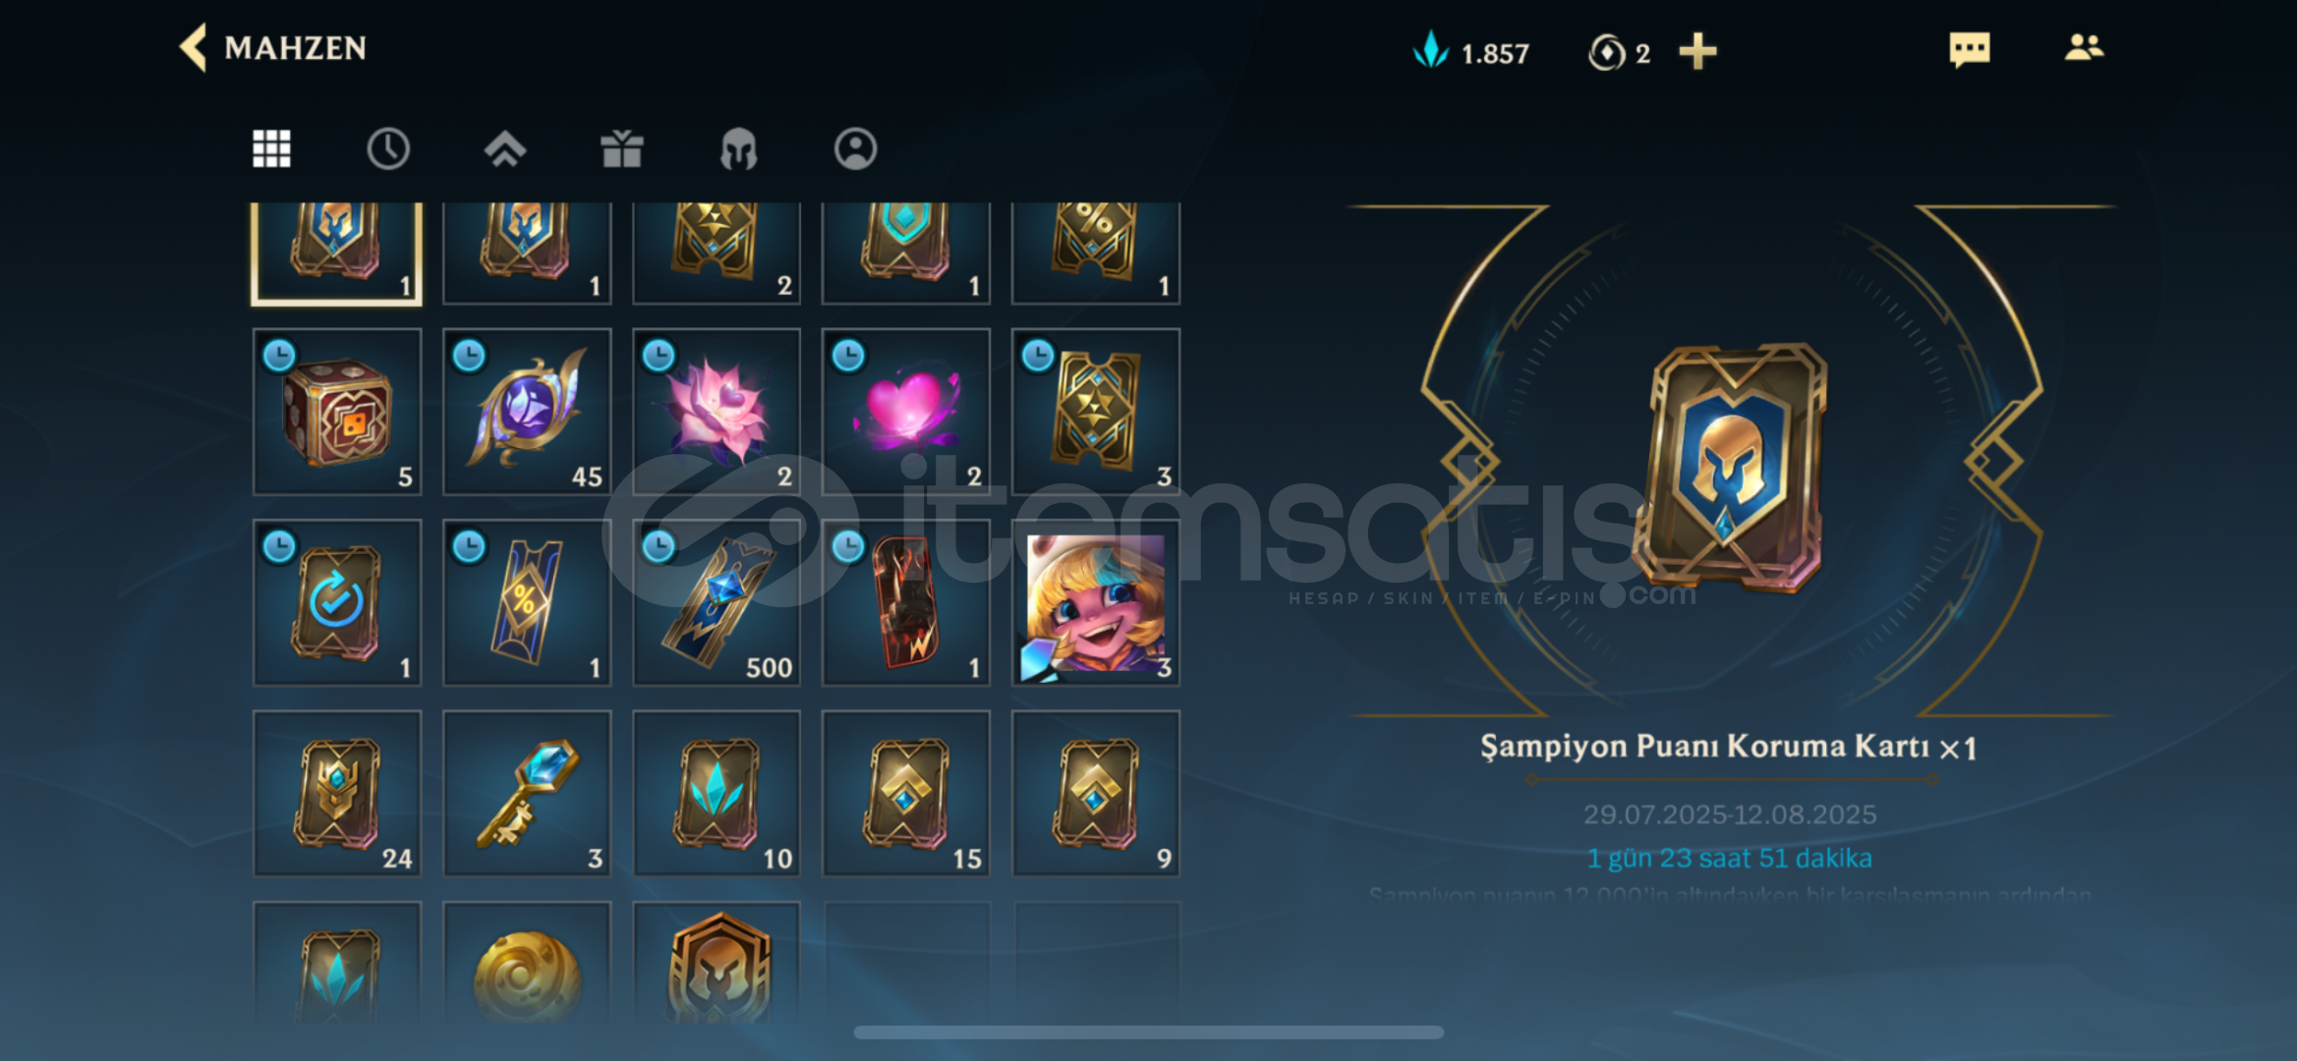Viewport: 2297px width, 1061px height.
Task: Select the pink heart item
Action: click(x=906, y=412)
